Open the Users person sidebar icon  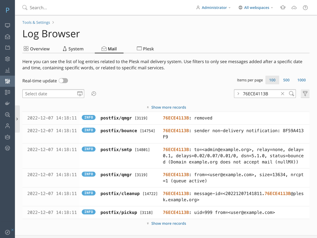pyautogui.click(x=7, y=126)
